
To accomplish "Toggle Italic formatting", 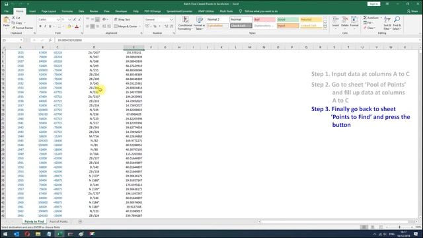I will click(45, 26).
